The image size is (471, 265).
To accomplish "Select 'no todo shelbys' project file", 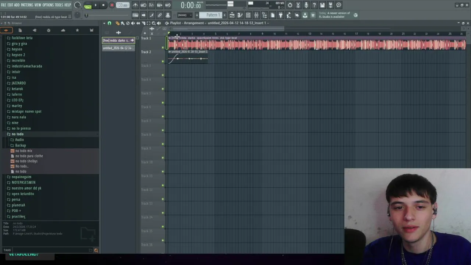I will tap(26, 161).
